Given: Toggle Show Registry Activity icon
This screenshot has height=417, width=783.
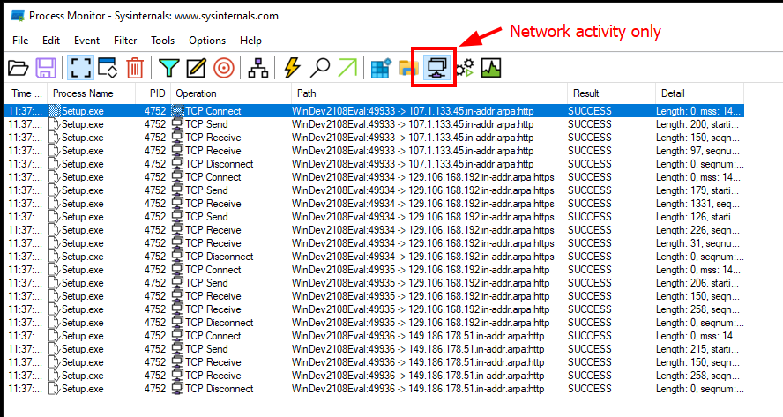Looking at the screenshot, I should 381,68.
